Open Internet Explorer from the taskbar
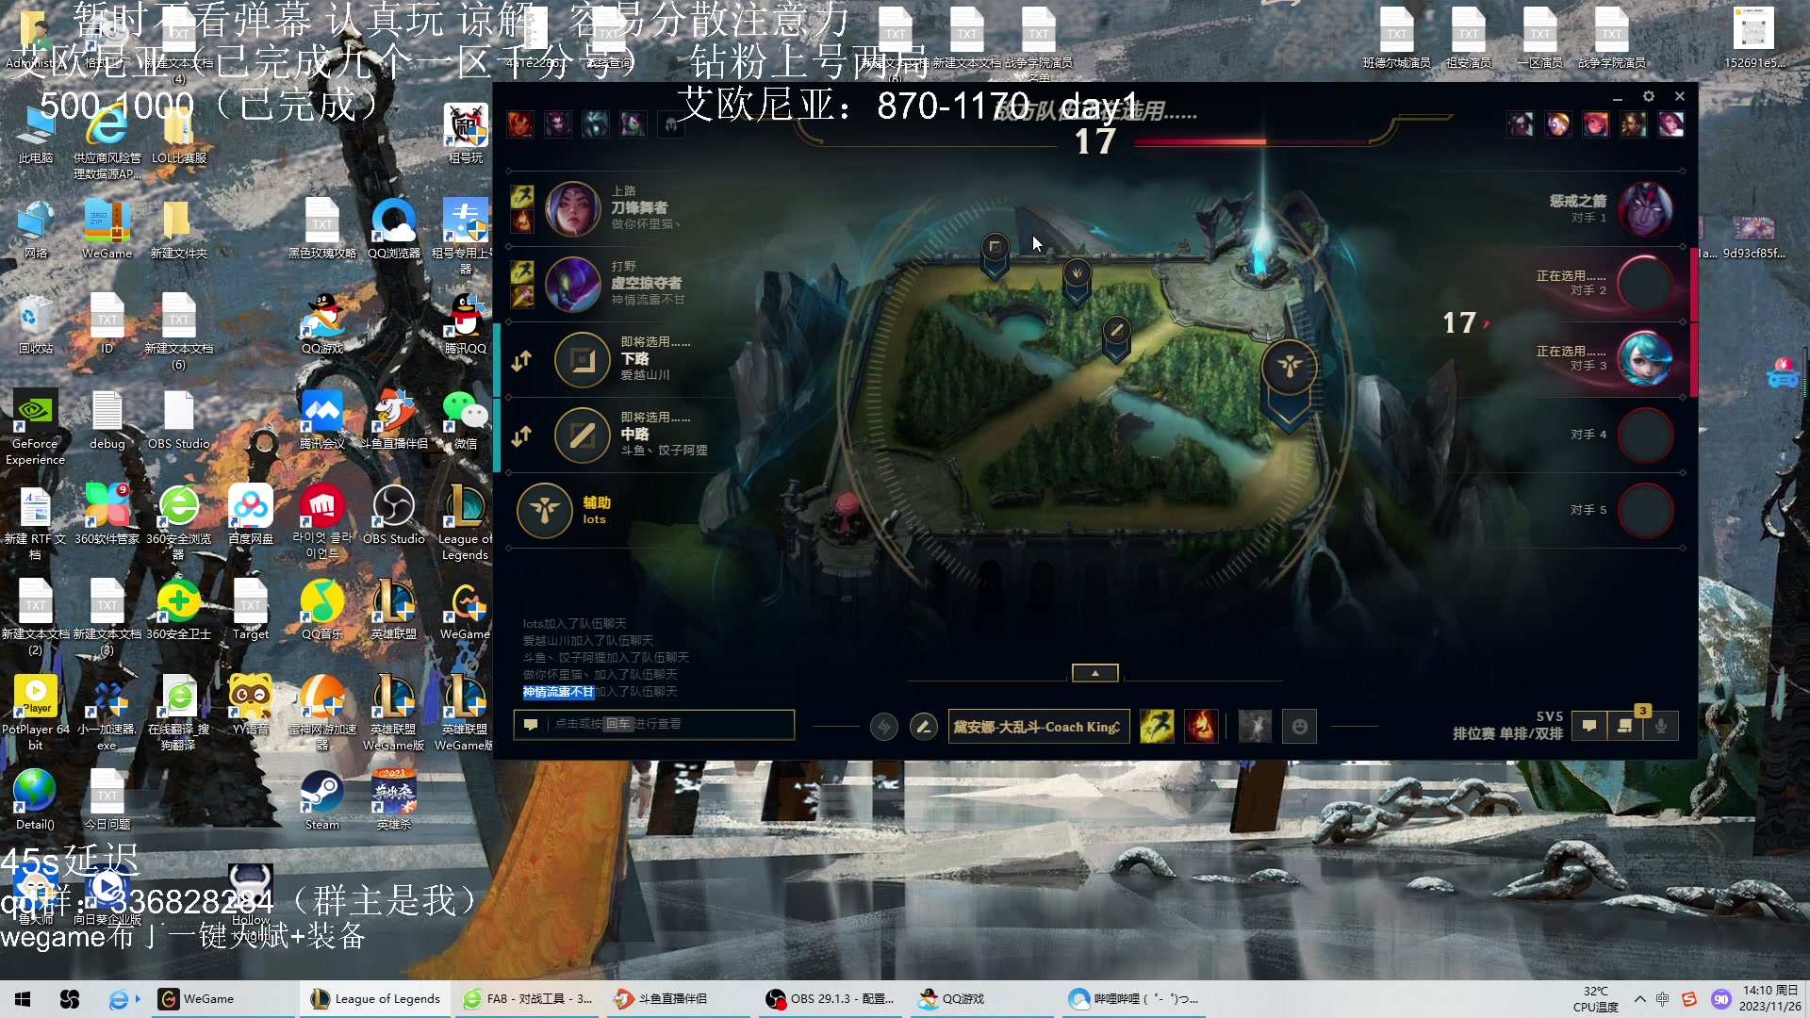This screenshot has width=1810, height=1018. [119, 999]
